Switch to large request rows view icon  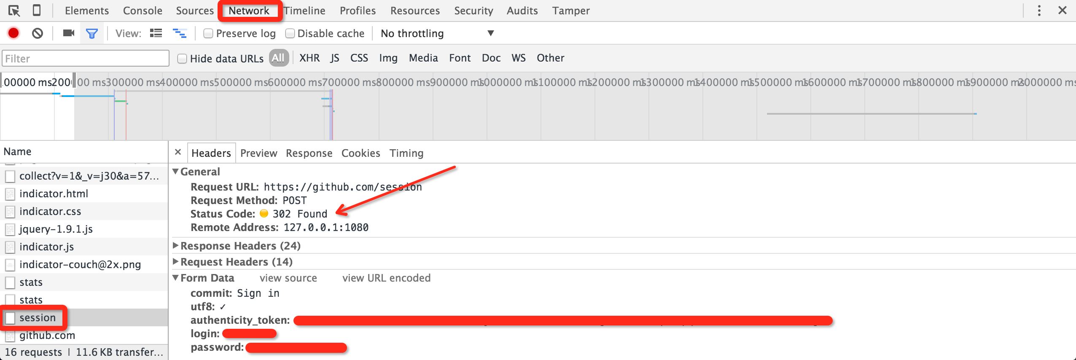(156, 33)
